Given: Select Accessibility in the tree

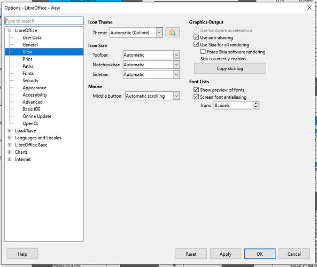Looking at the screenshot, I should 35,95.
